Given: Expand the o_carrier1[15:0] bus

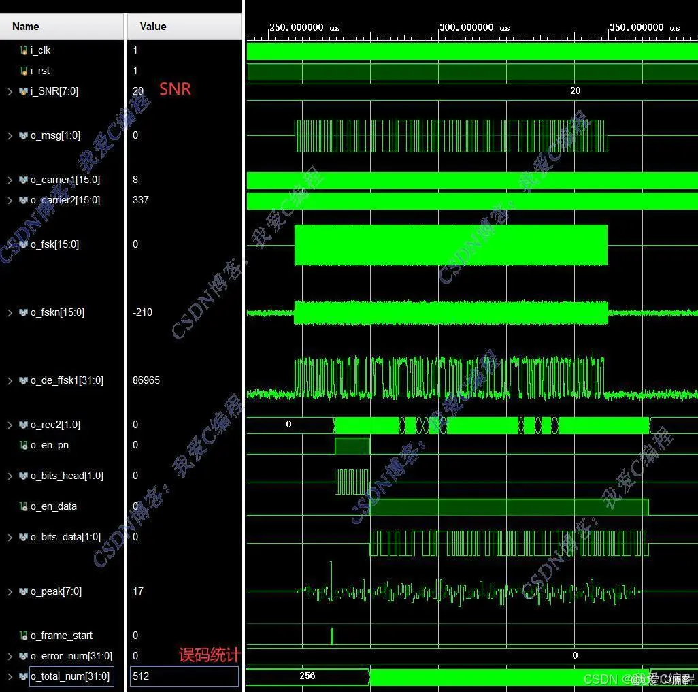Looking at the screenshot, I should pyautogui.click(x=10, y=180).
